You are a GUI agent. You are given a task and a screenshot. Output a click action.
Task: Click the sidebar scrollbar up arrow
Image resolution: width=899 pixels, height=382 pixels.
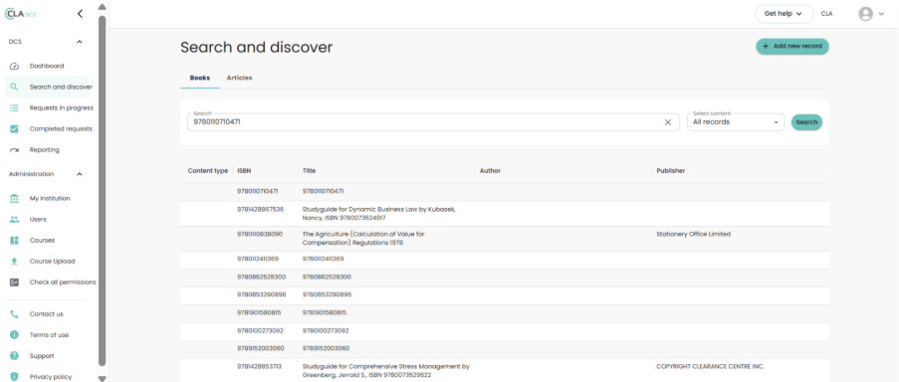pos(103,7)
